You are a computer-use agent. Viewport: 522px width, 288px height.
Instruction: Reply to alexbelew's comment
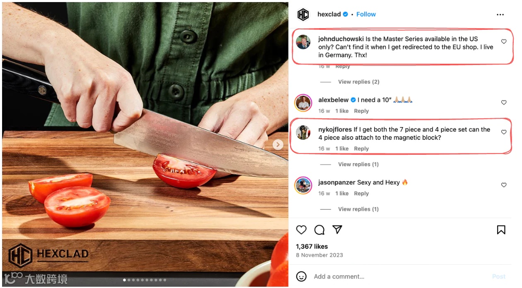[x=361, y=111]
